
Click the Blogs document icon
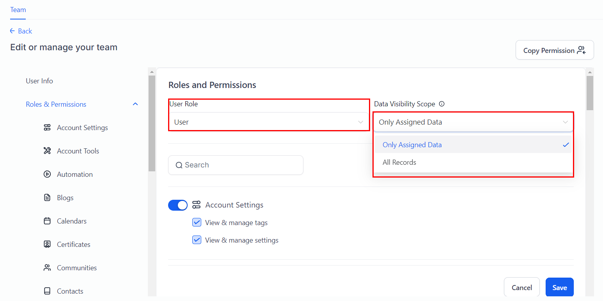pyautogui.click(x=47, y=198)
